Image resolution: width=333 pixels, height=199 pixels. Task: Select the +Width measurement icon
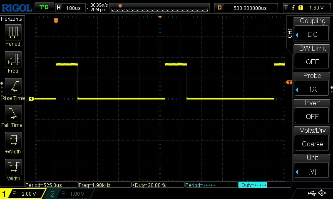[x=13, y=140]
